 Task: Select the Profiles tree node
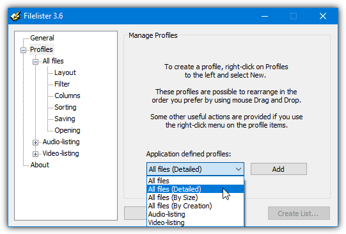coord(42,49)
